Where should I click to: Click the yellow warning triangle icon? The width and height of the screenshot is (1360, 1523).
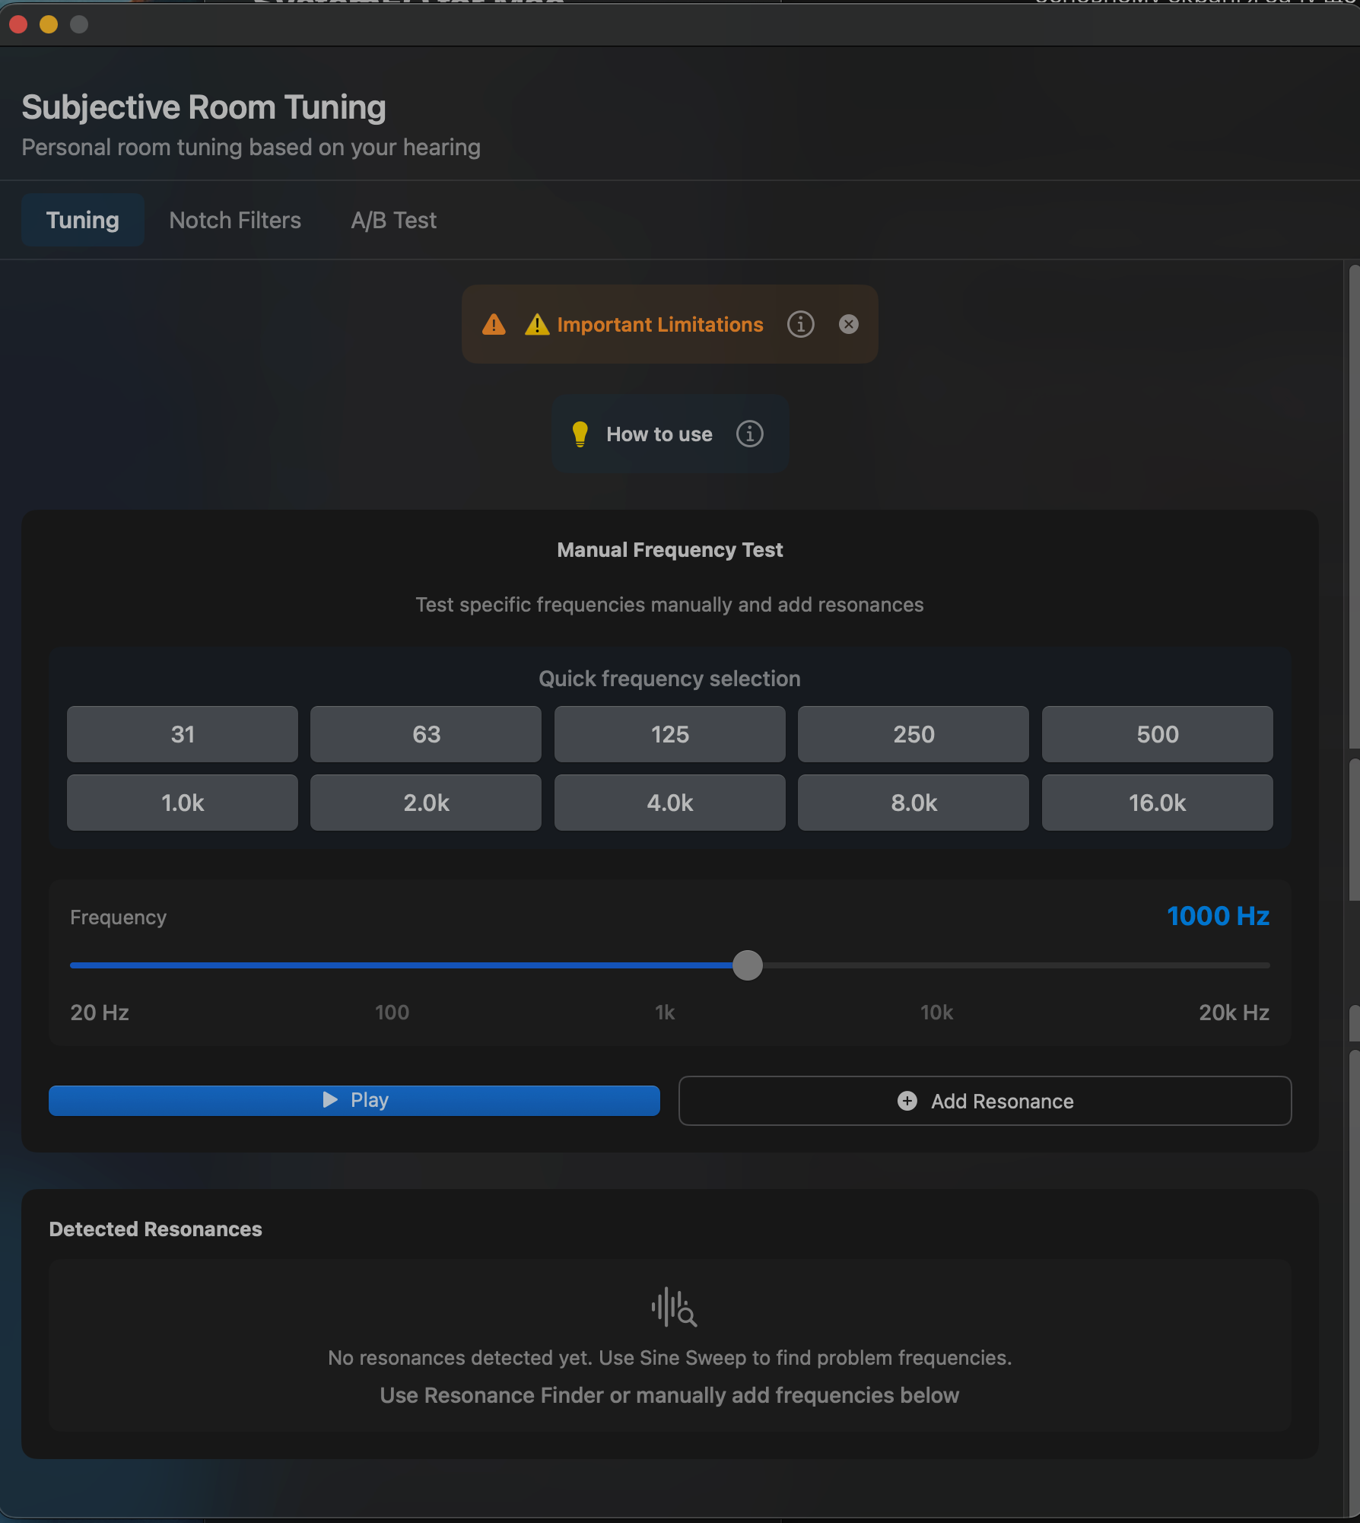click(537, 324)
